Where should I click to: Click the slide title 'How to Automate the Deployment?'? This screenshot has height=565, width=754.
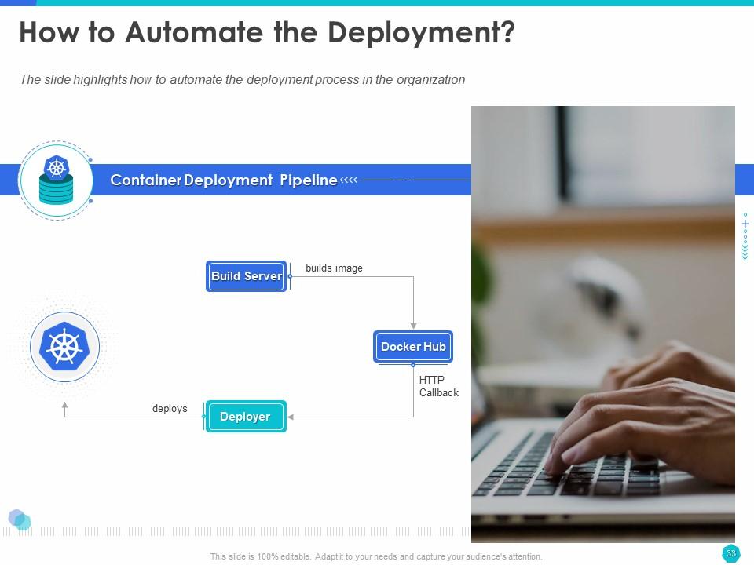[x=267, y=33]
